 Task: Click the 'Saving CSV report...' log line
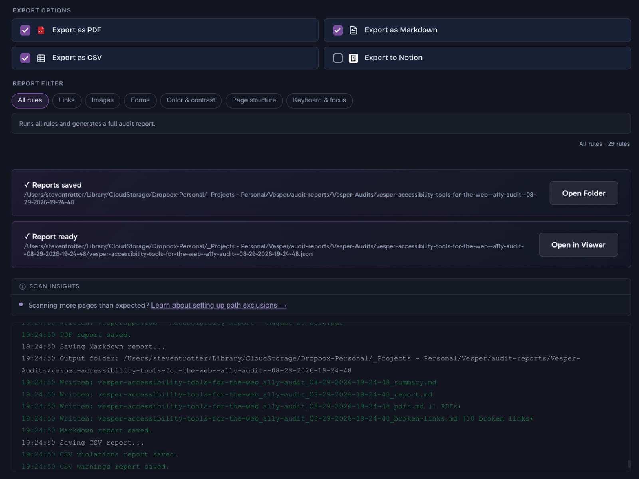(83, 443)
